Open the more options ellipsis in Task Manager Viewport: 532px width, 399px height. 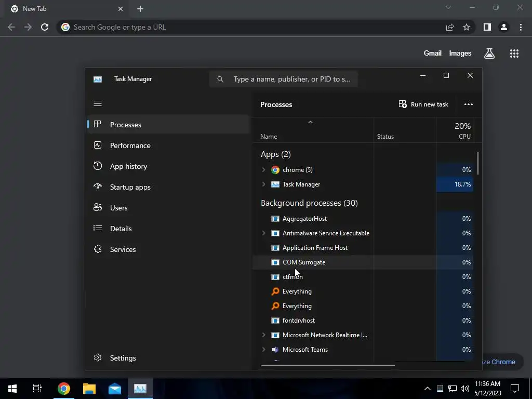469,104
